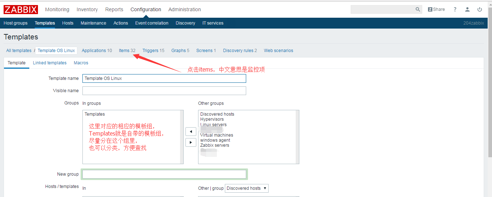The height and width of the screenshot is (197, 492).
Task: Select windows agent in Other groups
Action: [215, 140]
